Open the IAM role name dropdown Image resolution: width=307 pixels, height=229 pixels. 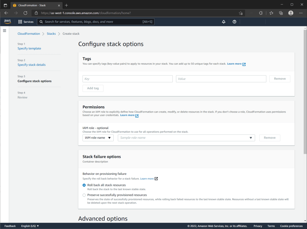pos(98,138)
